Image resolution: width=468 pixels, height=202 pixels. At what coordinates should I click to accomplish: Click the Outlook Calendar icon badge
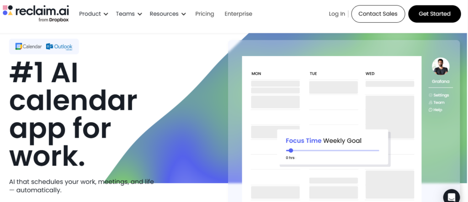click(x=59, y=47)
